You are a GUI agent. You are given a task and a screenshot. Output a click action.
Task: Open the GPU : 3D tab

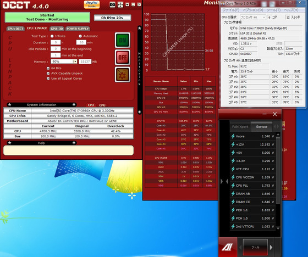point(57,29)
